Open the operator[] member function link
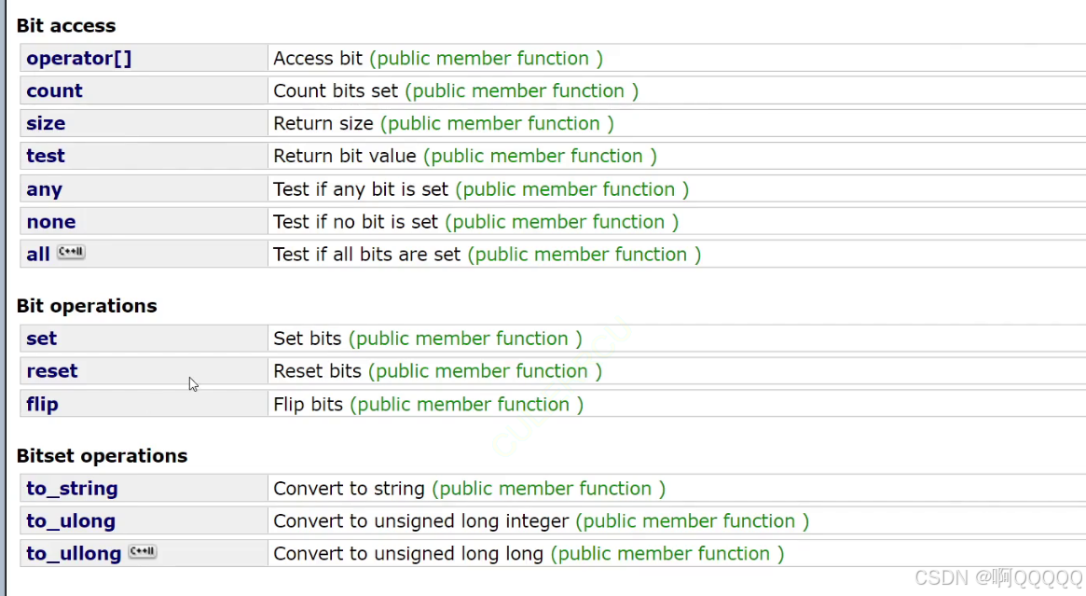The image size is (1086, 596). coord(79,58)
